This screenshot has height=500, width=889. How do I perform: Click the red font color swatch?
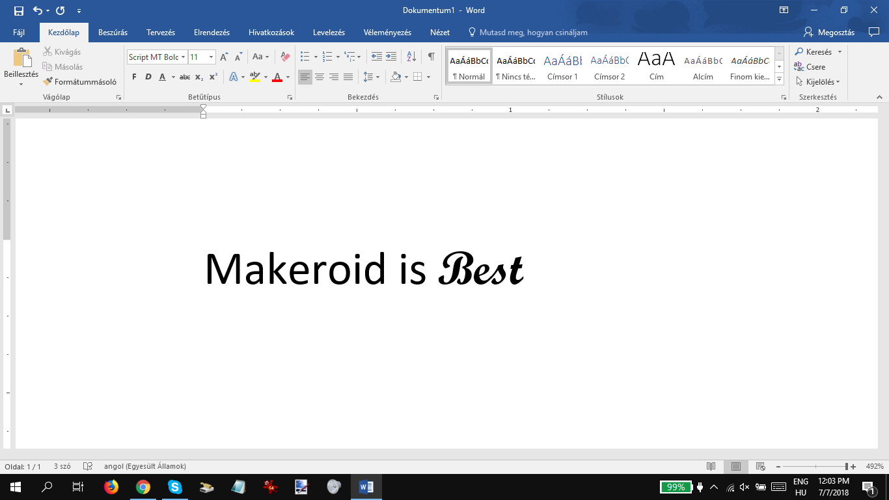point(277,77)
